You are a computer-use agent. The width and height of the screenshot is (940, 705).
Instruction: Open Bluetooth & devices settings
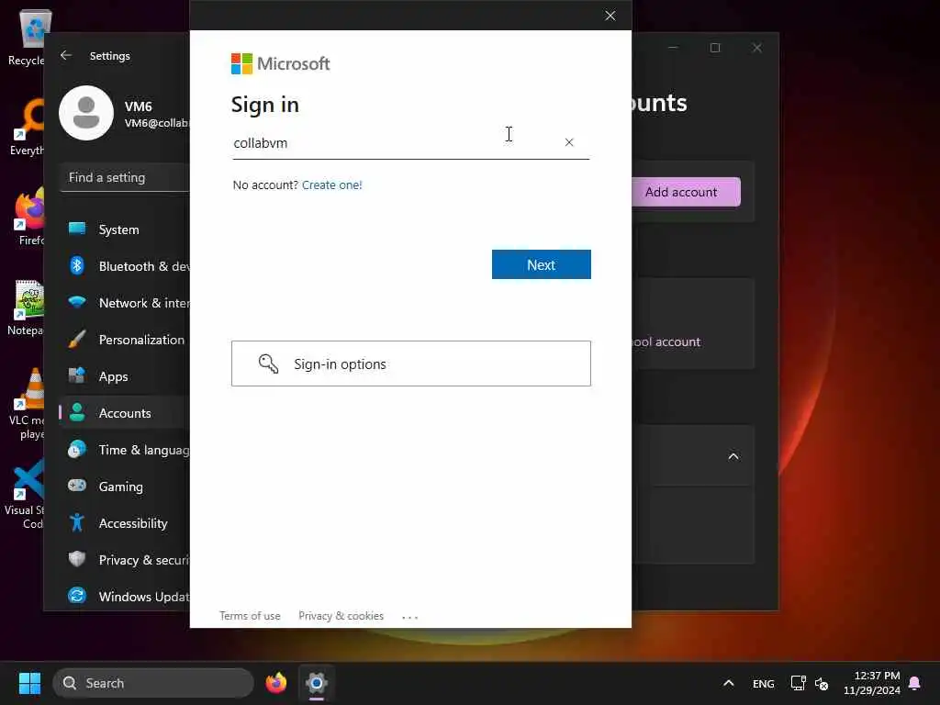(124, 265)
